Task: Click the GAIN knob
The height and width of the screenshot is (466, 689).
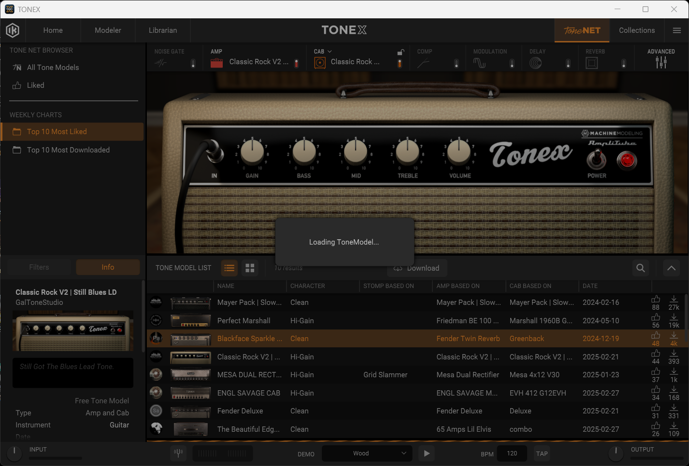Action: (252, 151)
